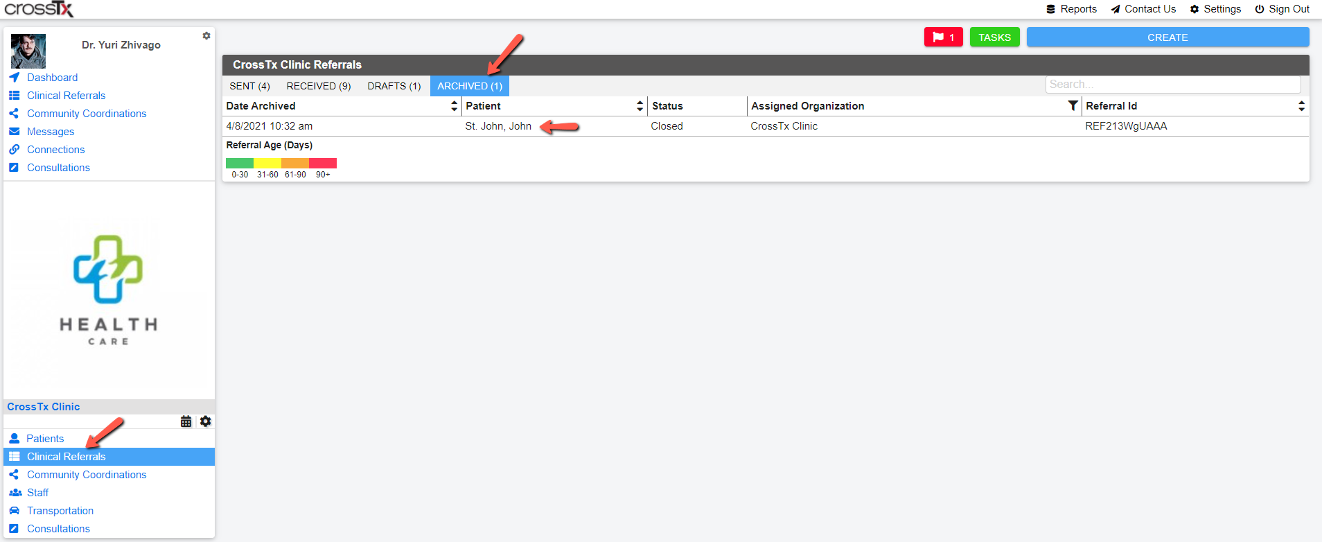Click the red 90+ referral age swatch

(323, 164)
